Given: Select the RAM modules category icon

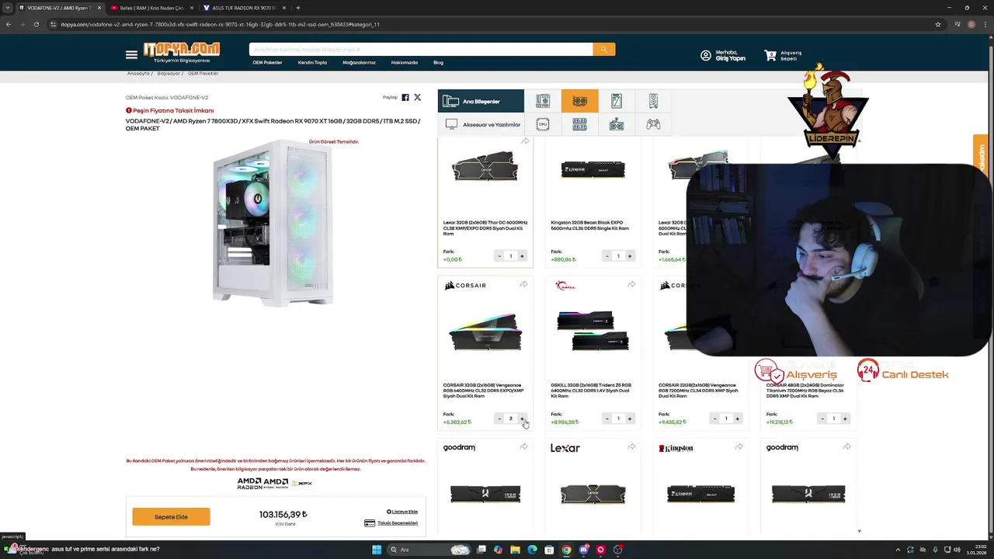Looking at the screenshot, I should click(579, 124).
